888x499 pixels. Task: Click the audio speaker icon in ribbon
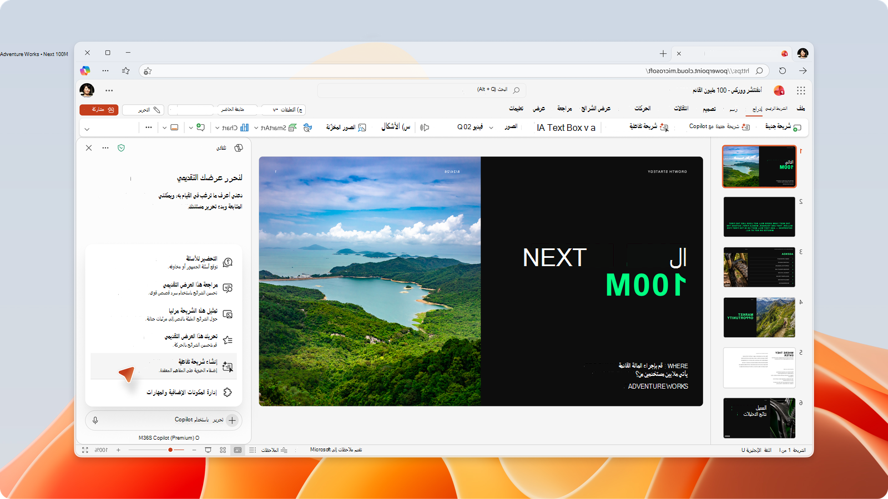click(x=425, y=128)
